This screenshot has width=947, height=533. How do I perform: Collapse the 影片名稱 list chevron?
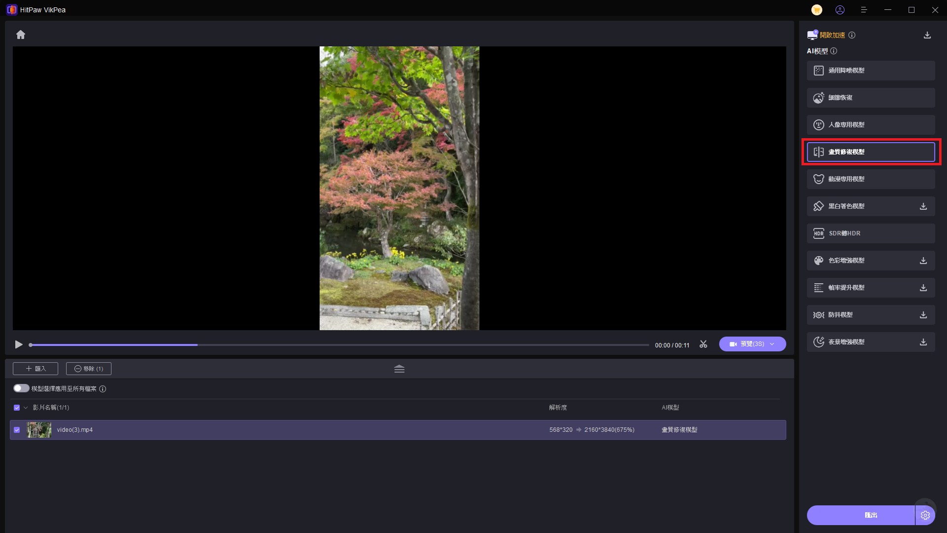(26, 408)
